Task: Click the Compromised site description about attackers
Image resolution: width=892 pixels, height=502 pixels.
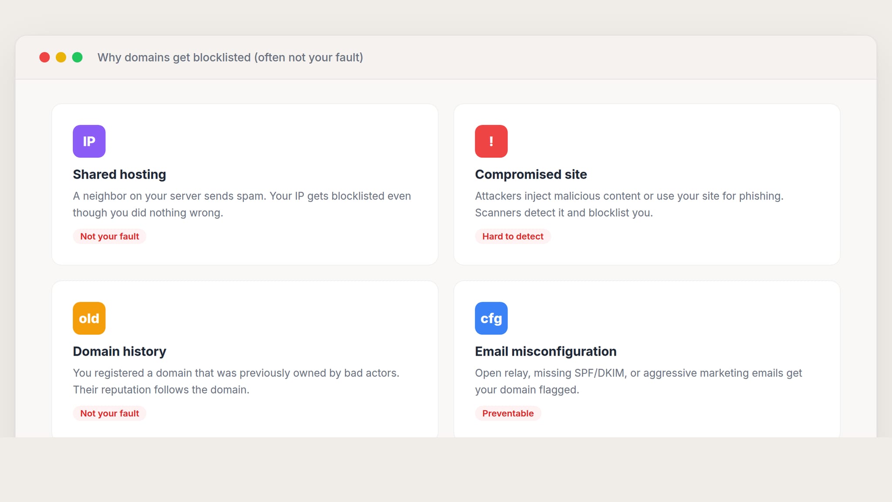Action: (x=629, y=204)
